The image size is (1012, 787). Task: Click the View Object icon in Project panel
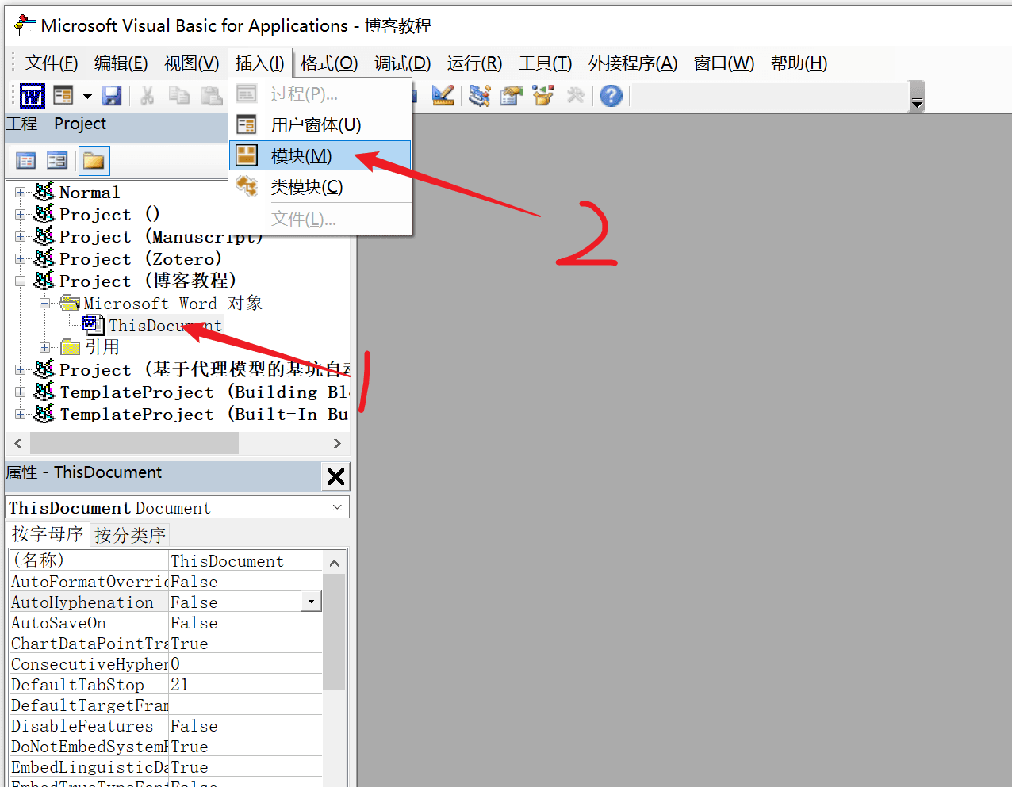pyautogui.click(x=57, y=161)
